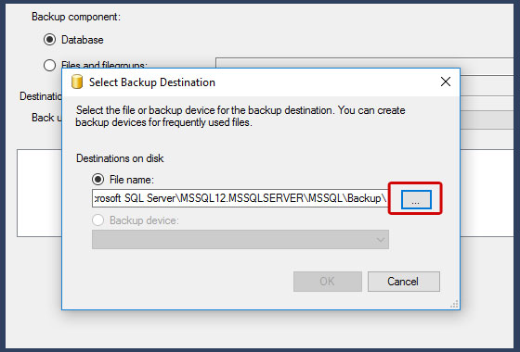Select the Backup device radio button
520x352 pixels.
[97, 220]
